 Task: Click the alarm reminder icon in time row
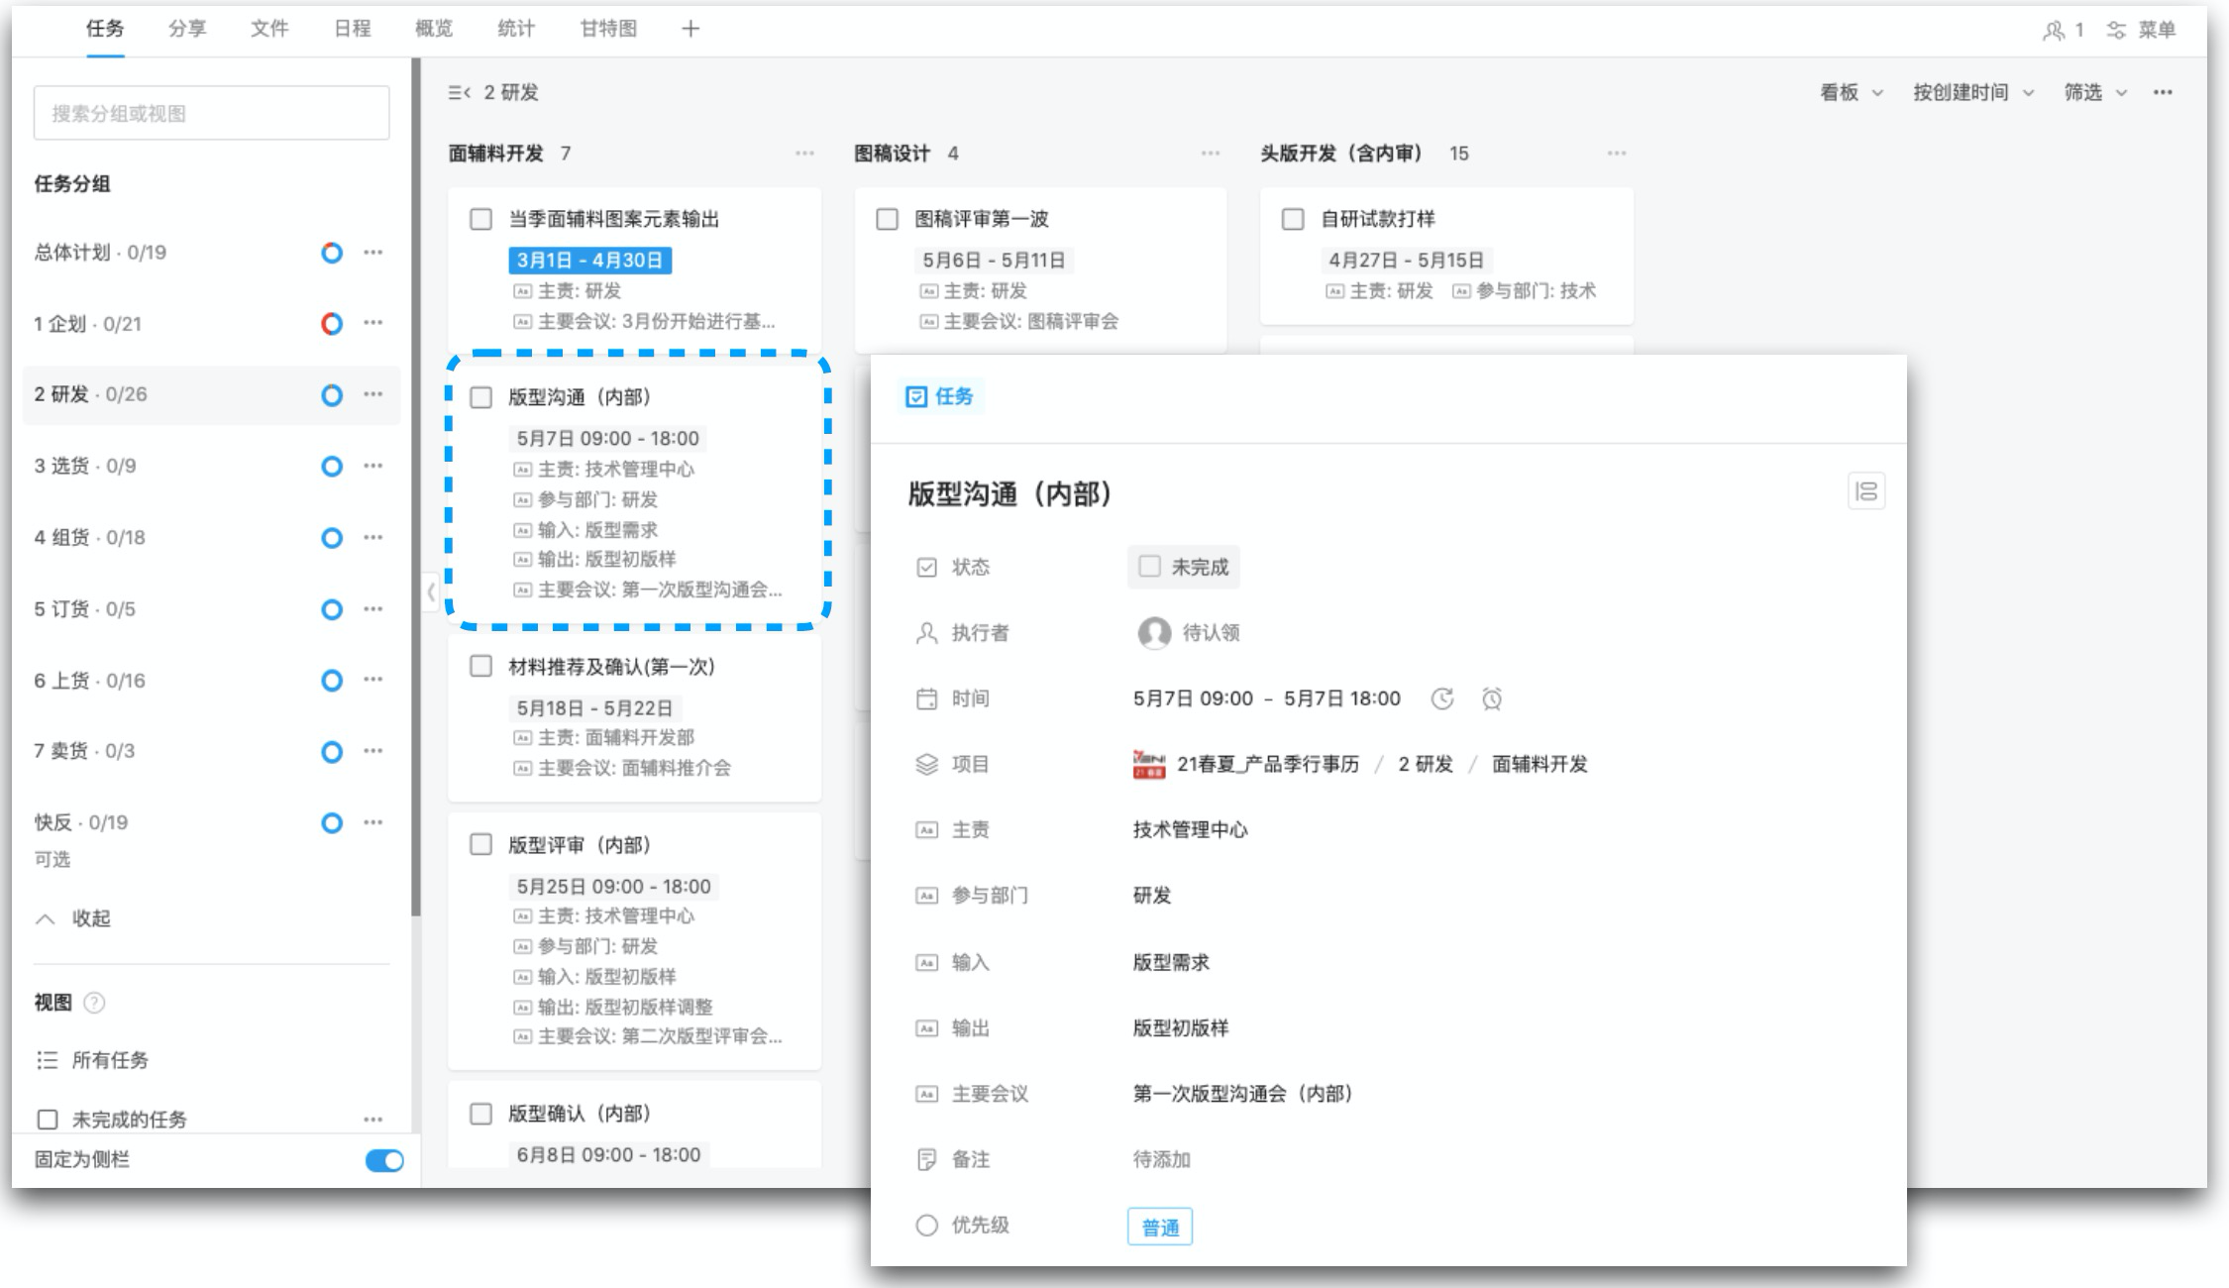pyautogui.click(x=1491, y=699)
